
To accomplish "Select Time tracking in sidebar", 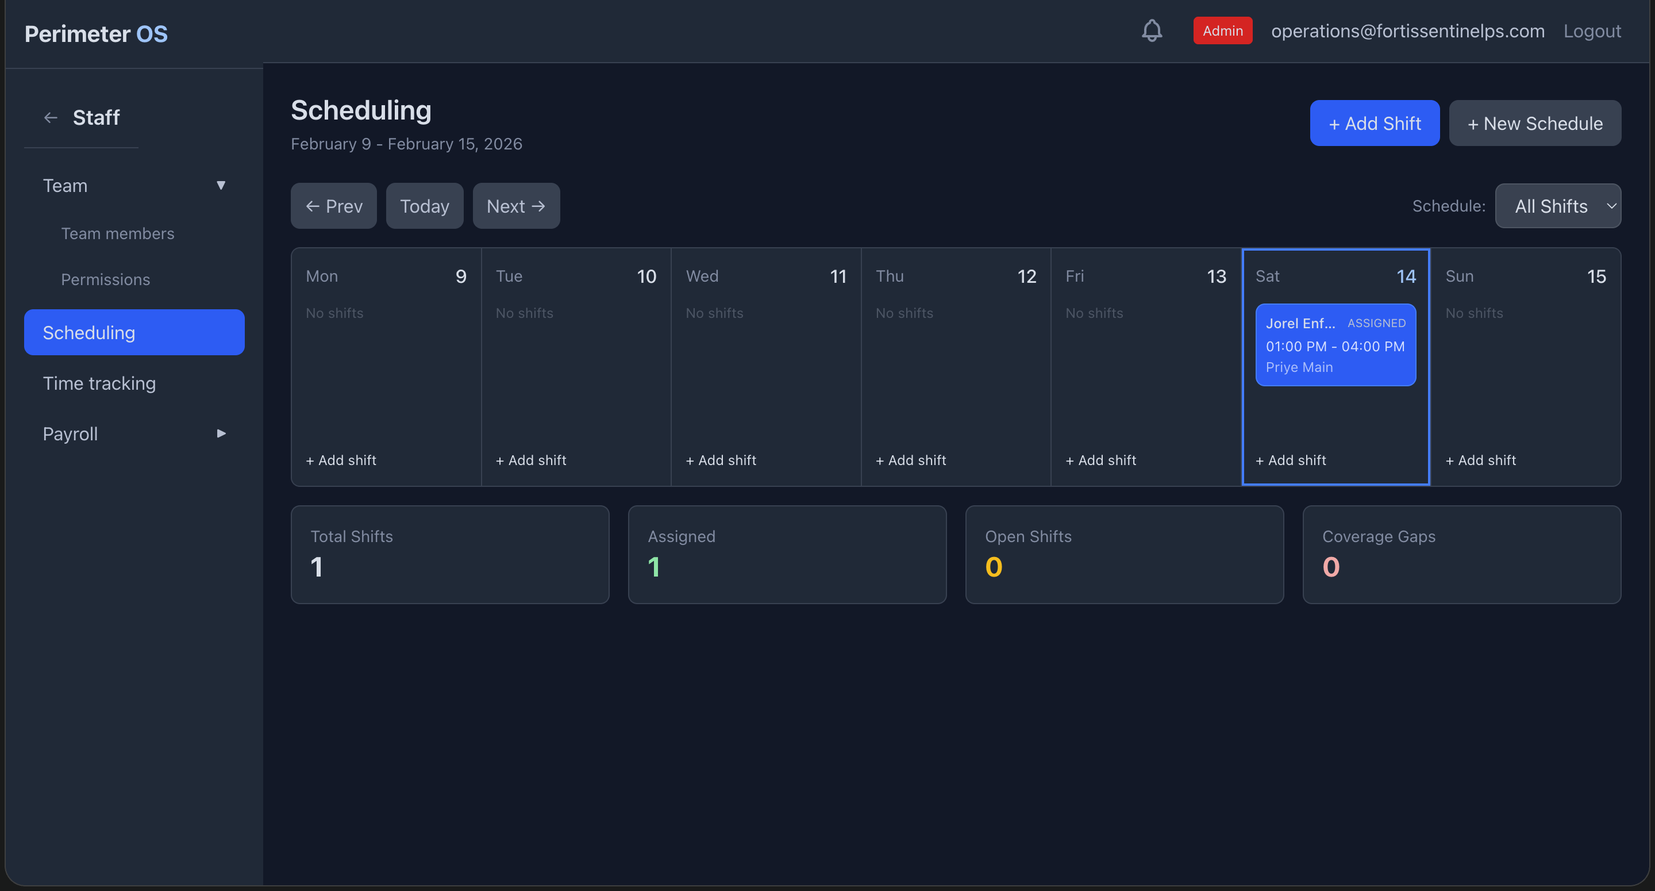I will pos(99,383).
